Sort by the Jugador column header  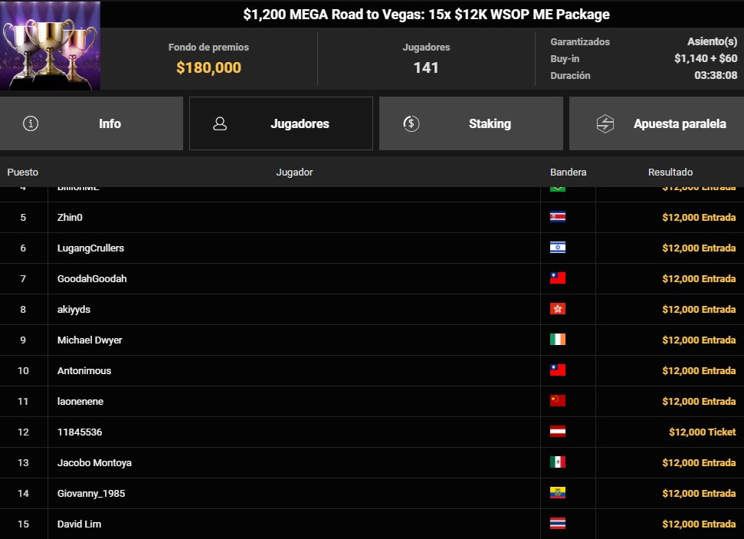[295, 172]
